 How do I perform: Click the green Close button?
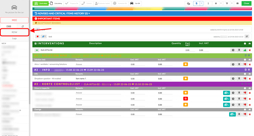pyautogui.click(x=246, y=3)
